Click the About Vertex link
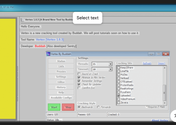The width and height of the screenshot is (176, 125). [x=160, y=120]
